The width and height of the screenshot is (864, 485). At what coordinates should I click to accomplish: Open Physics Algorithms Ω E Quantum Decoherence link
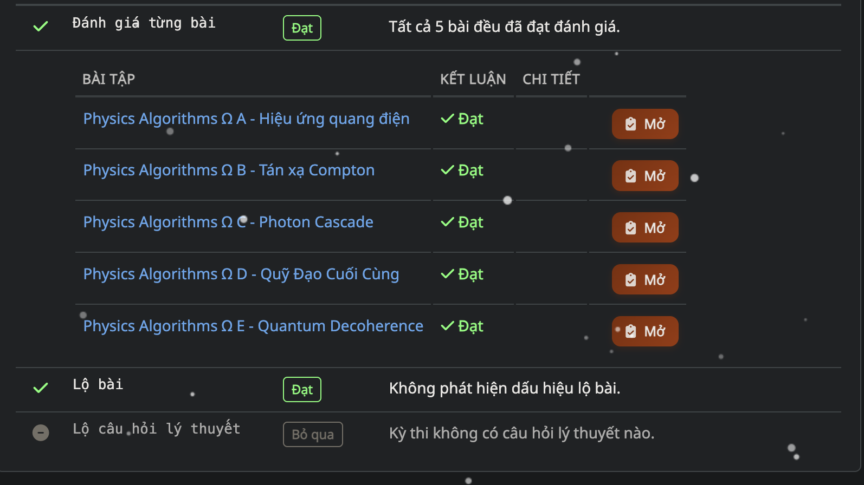(253, 326)
